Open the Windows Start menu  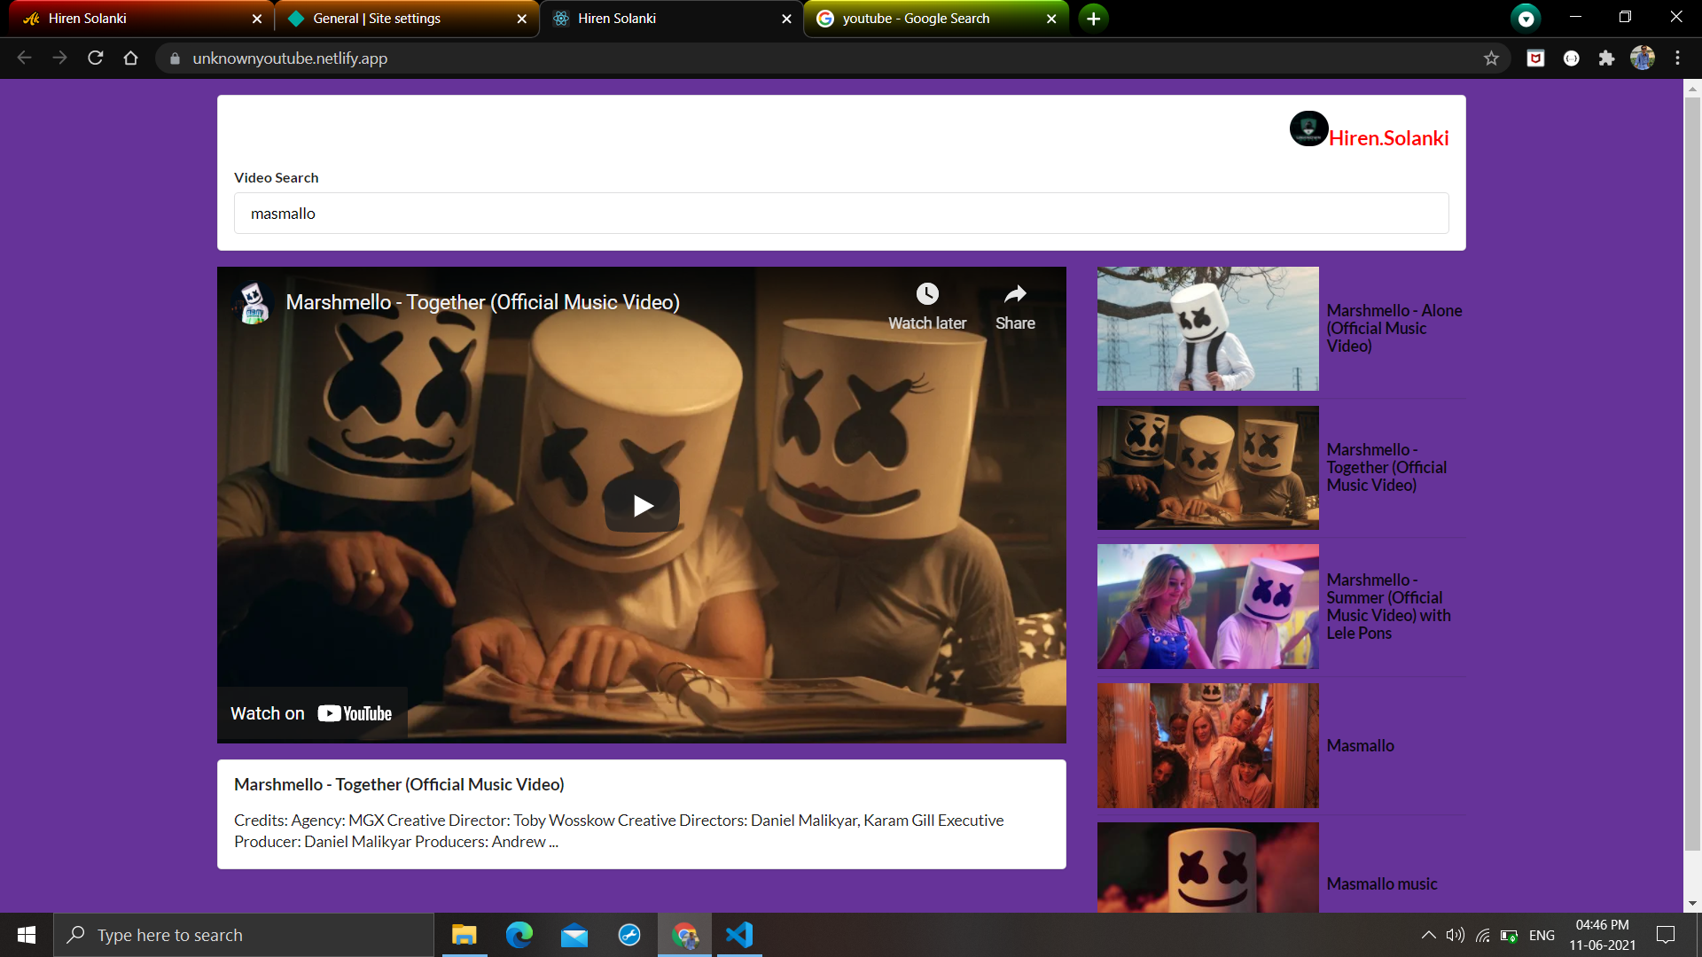27,935
